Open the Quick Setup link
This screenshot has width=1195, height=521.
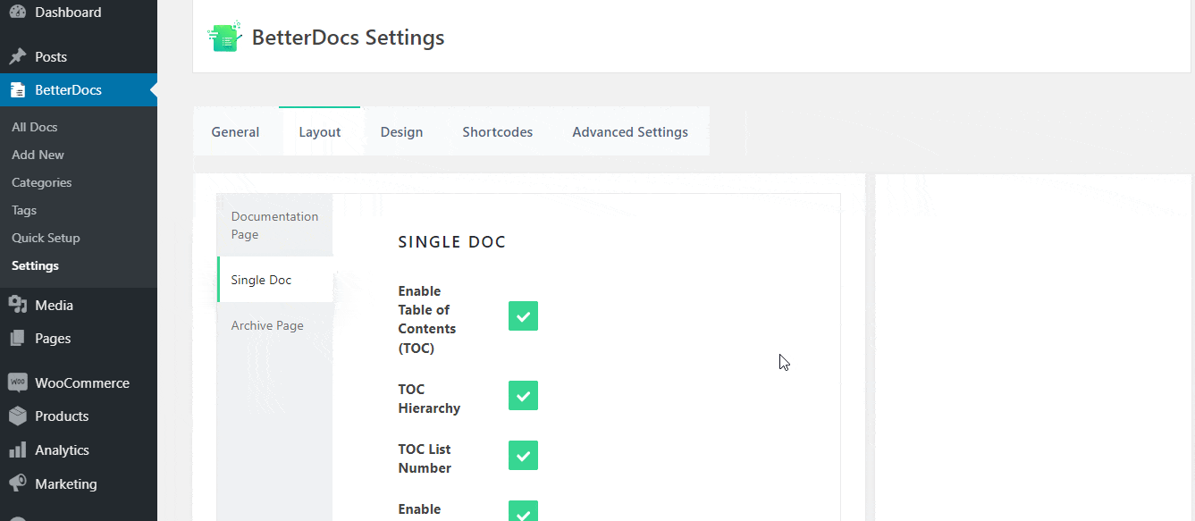click(46, 238)
